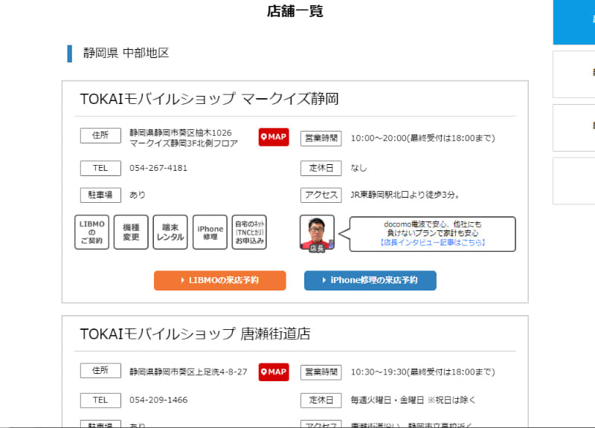This screenshot has height=428, width=595.
Task: Select the iPhone修理 icon
Action: [209, 232]
